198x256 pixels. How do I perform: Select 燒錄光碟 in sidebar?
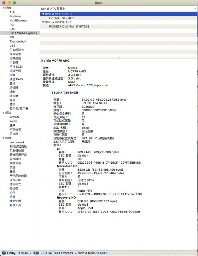pyautogui.click(x=15, y=71)
